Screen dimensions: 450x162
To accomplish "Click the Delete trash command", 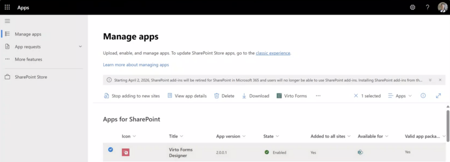I will tap(225, 96).
